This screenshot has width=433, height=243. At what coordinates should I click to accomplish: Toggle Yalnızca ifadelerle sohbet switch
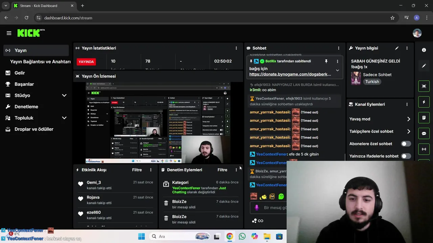coord(406,156)
